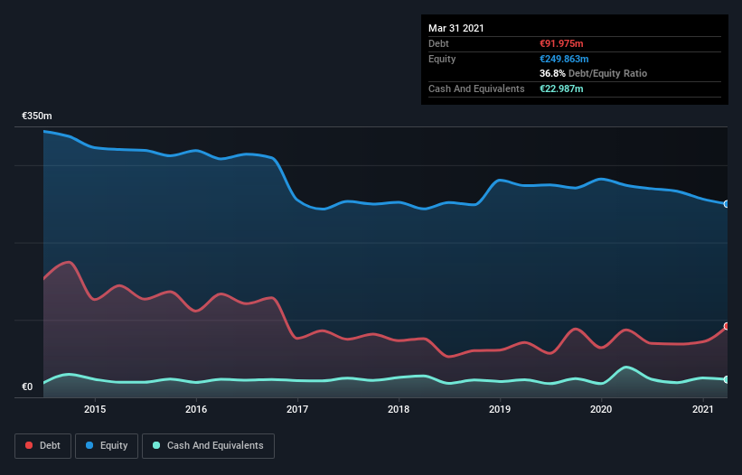
Task: Click Cash And Equivalents label in tooltip
Action: [476, 88]
